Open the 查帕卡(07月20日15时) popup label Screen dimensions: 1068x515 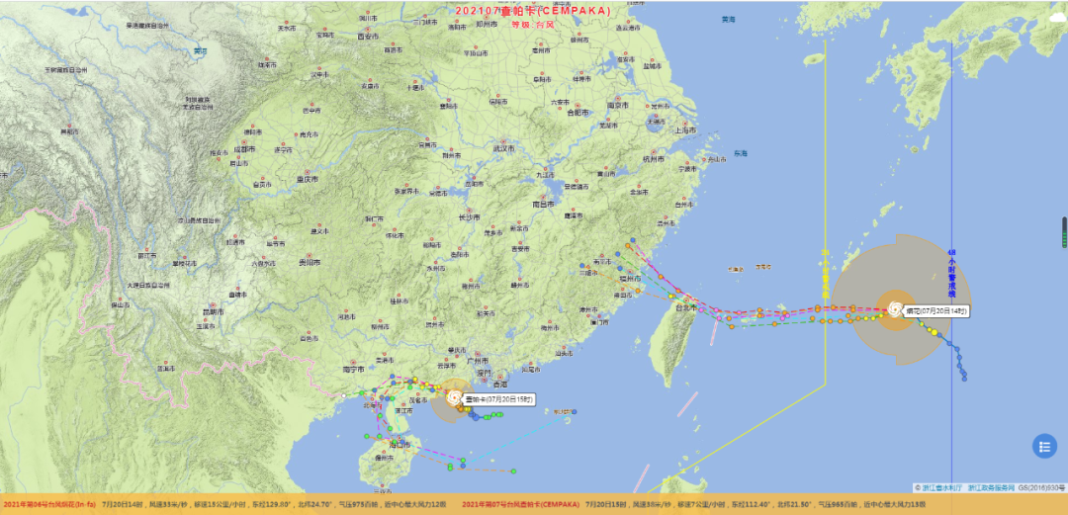[x=497, y=399]
